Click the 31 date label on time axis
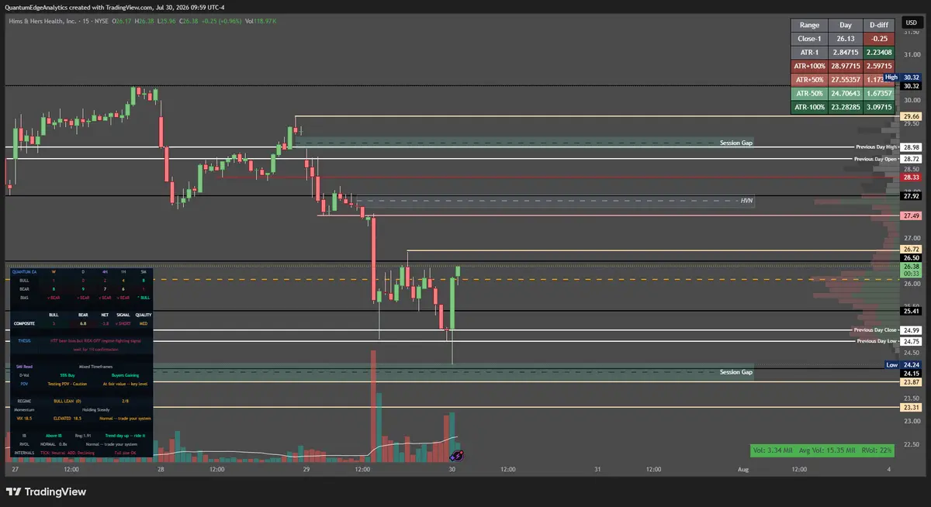 (x=596, y=470)
